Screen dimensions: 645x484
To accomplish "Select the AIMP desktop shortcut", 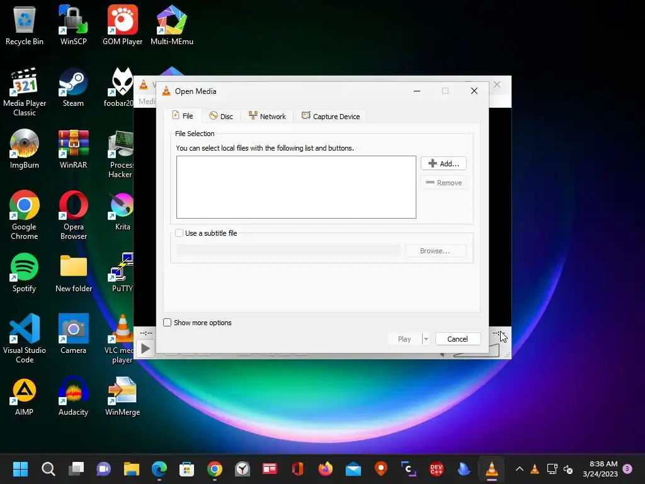I will click(25, 396).
